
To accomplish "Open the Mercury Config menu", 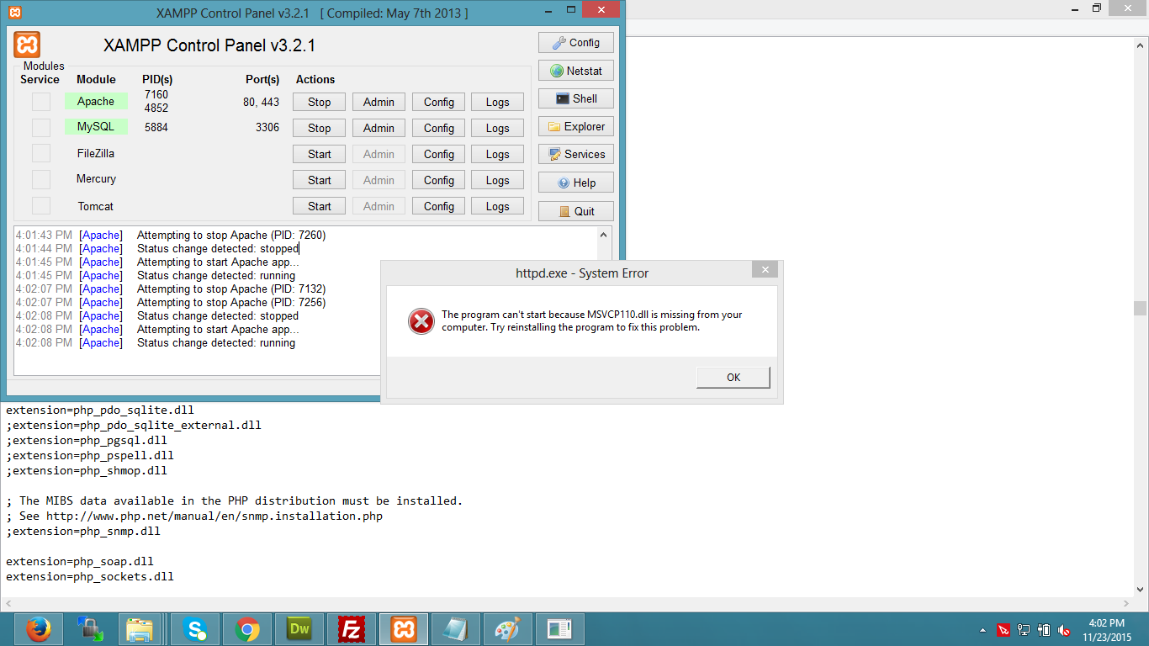I will click(x=439, y=180).
